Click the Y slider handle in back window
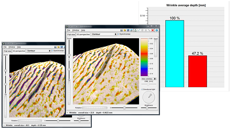Viewport: 230px width, 129px height. [x=6, y=84]
